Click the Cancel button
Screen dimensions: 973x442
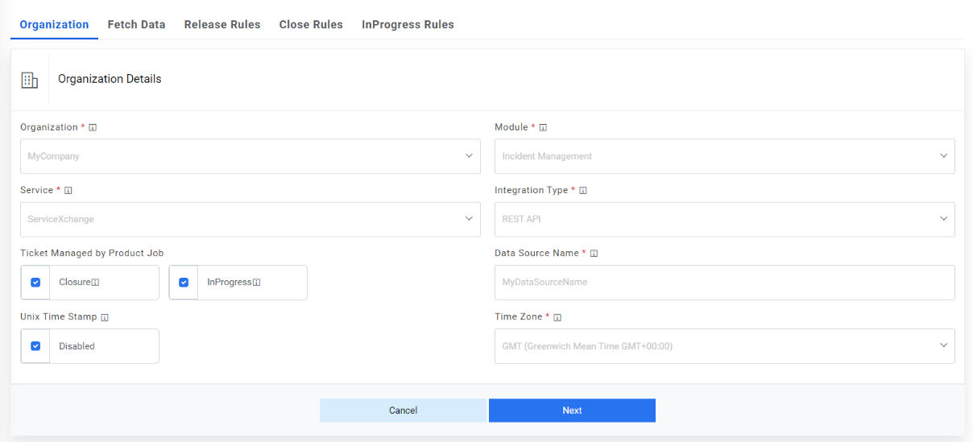403,411
